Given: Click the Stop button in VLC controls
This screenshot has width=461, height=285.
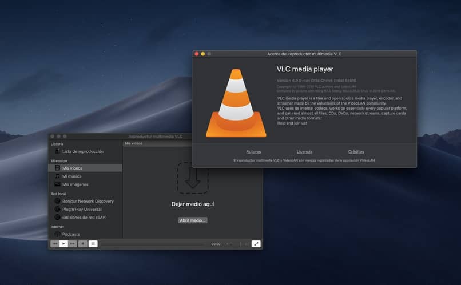Looking at the screenshot, I should click(82, 244).
